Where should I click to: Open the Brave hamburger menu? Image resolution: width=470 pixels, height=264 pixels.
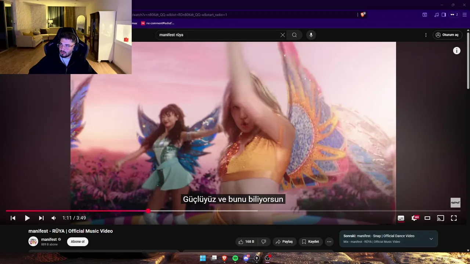tap(464, 15)
